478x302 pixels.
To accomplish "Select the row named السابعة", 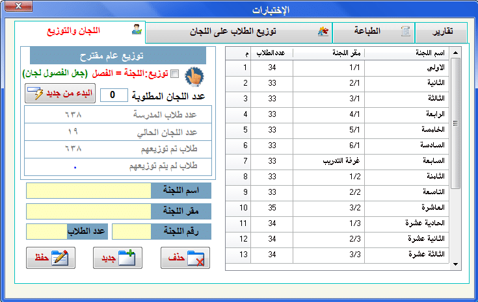I will [337, 161].
